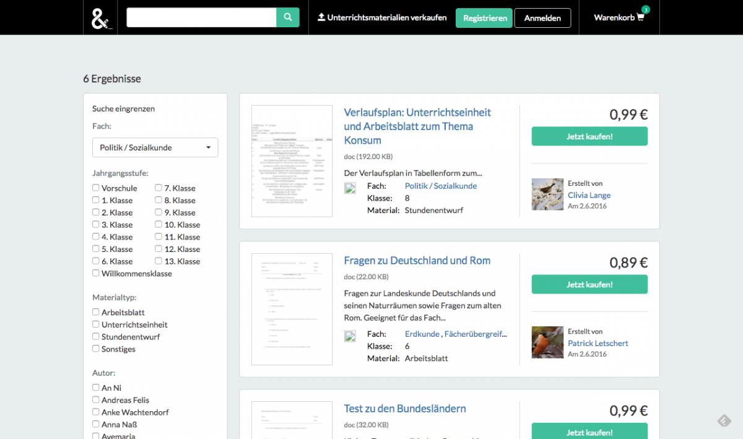Screen dimensions: 743x439
Task: Filter by Sonstiges material type
Action: click(96, 349)
